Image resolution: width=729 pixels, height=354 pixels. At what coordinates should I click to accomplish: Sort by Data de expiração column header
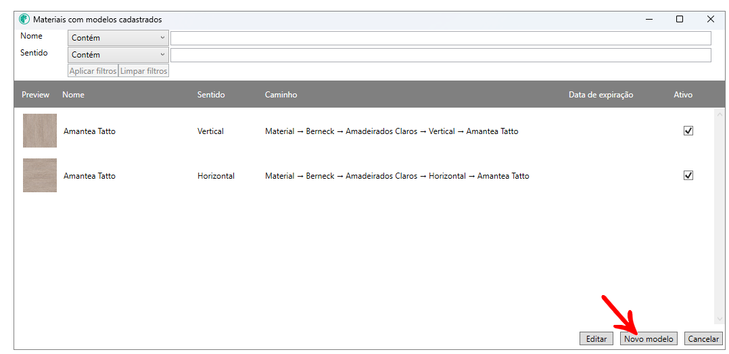601,95
